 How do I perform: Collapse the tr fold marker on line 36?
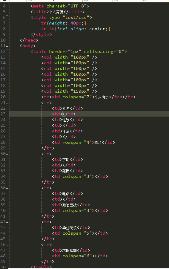(7, 187)
